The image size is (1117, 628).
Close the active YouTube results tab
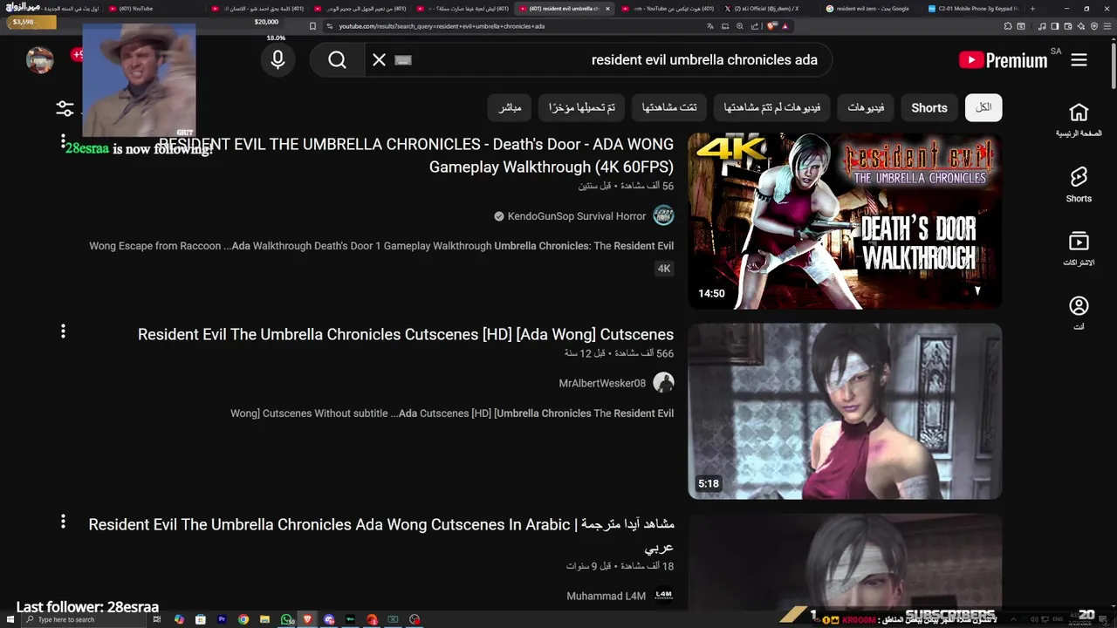[608, 9]
